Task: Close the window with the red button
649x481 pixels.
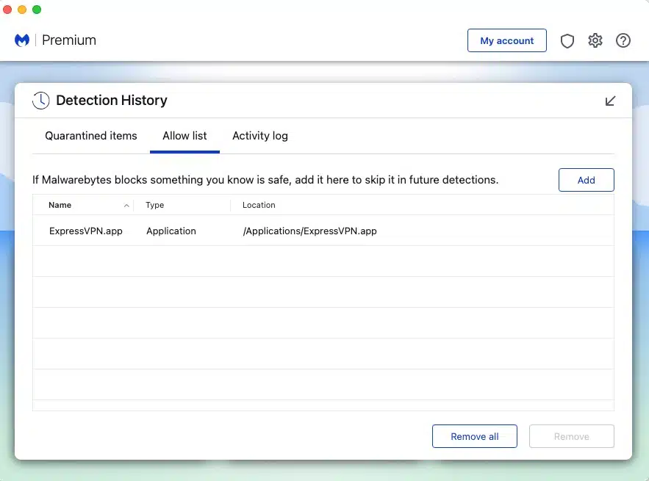Action: click(x=8, y=10)
